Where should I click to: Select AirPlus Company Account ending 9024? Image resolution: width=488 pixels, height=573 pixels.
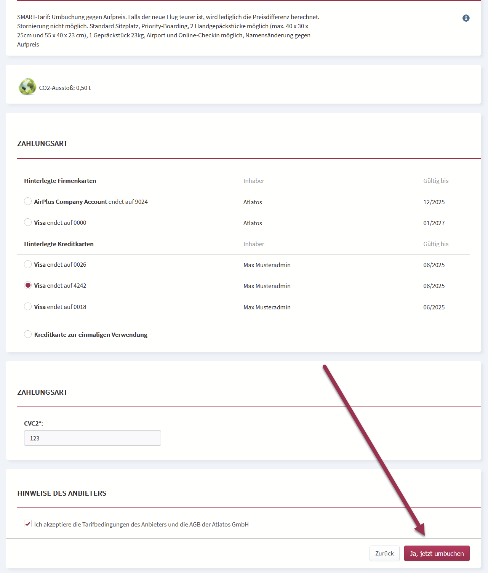(x=28, y=201)
